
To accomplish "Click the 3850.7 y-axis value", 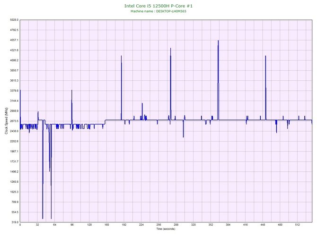I will coord(14,70).
